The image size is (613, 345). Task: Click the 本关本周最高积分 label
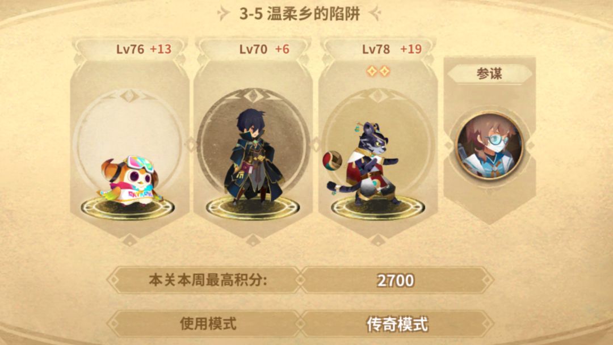click(208, 280)
